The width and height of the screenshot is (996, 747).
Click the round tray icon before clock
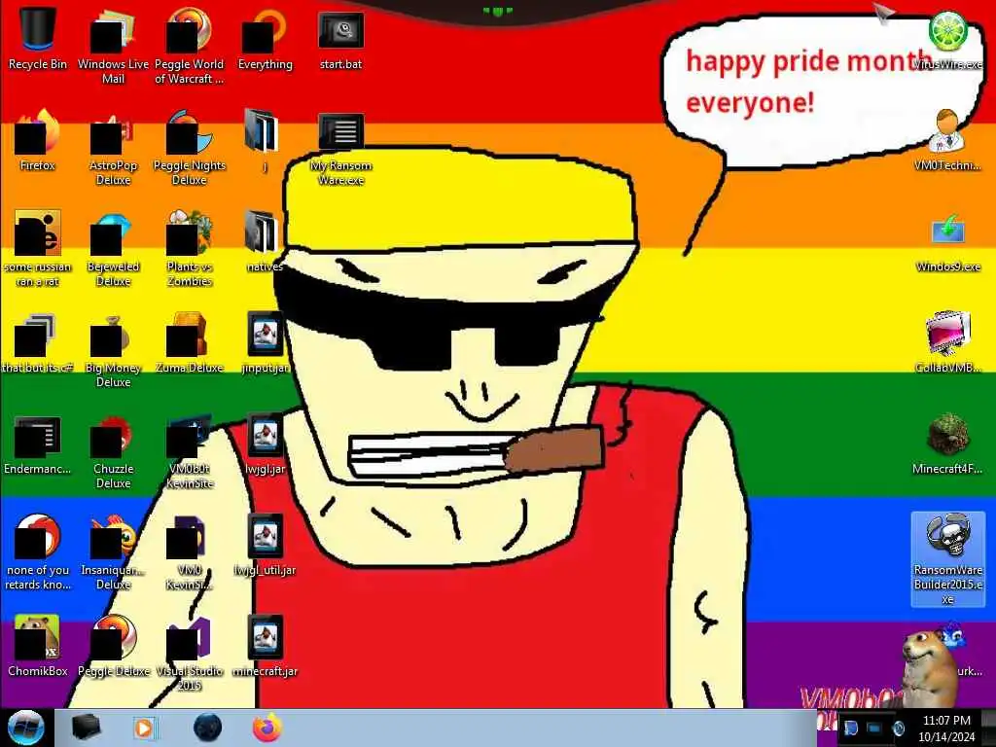(x=899, y=728)
